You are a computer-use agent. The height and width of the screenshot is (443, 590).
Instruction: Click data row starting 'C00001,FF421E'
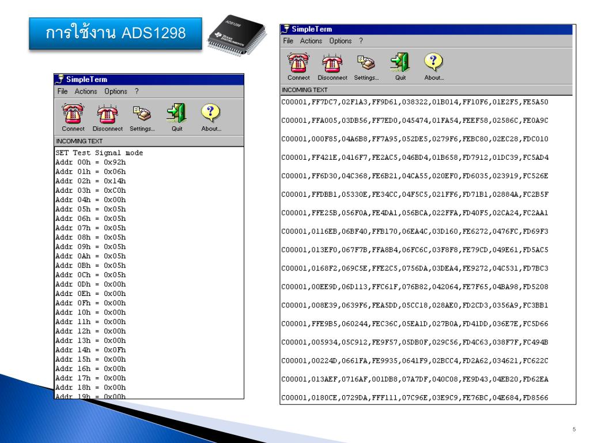415,157
